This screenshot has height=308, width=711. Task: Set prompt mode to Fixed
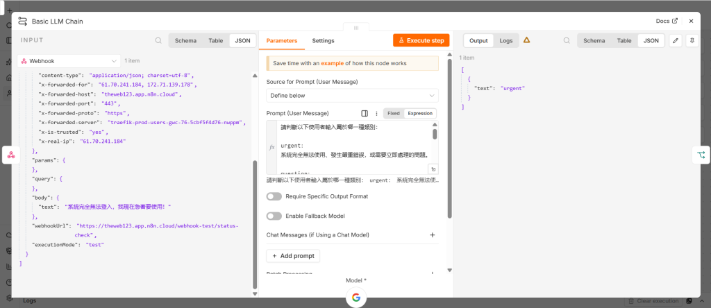click(394, 113)
